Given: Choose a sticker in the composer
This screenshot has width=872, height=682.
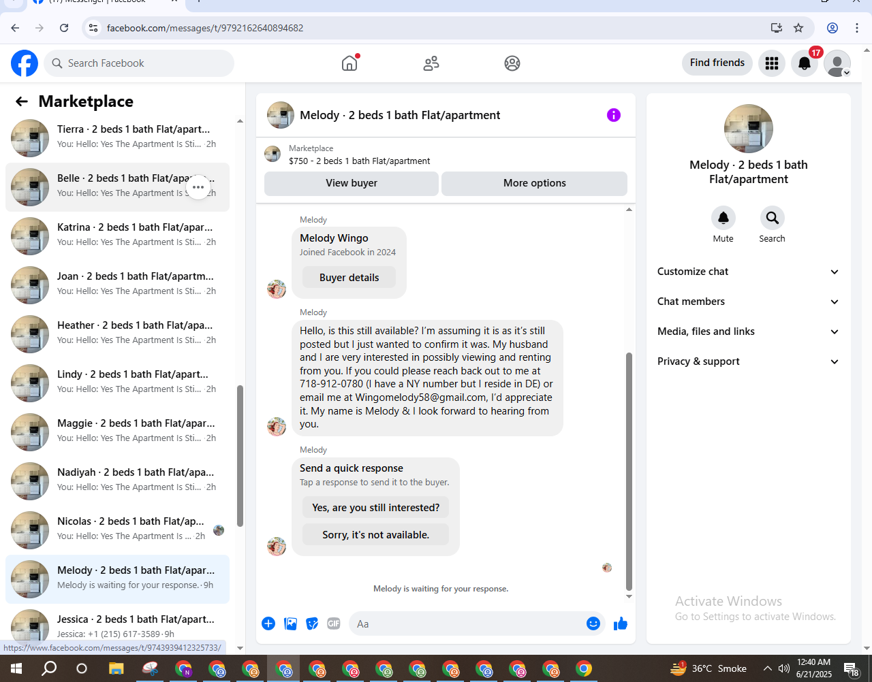Looking at the screenshot, I should [312, 623].
